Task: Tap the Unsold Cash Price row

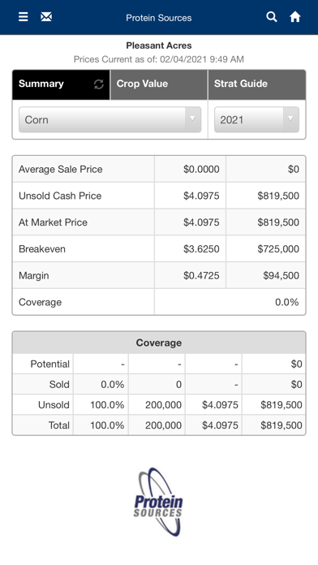Action: (159, 196)
